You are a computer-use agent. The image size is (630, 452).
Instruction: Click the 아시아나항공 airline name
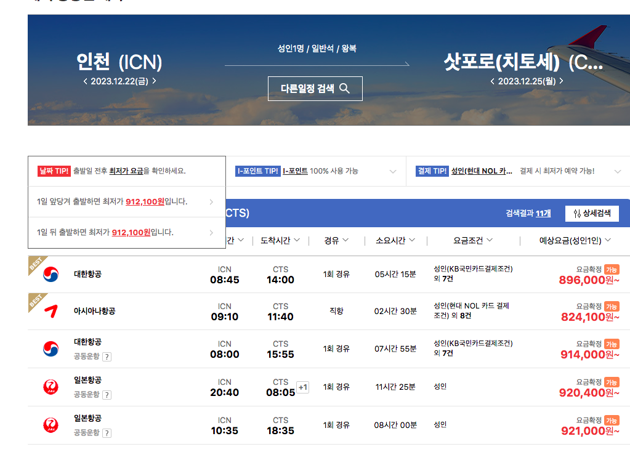pos(94,311)
